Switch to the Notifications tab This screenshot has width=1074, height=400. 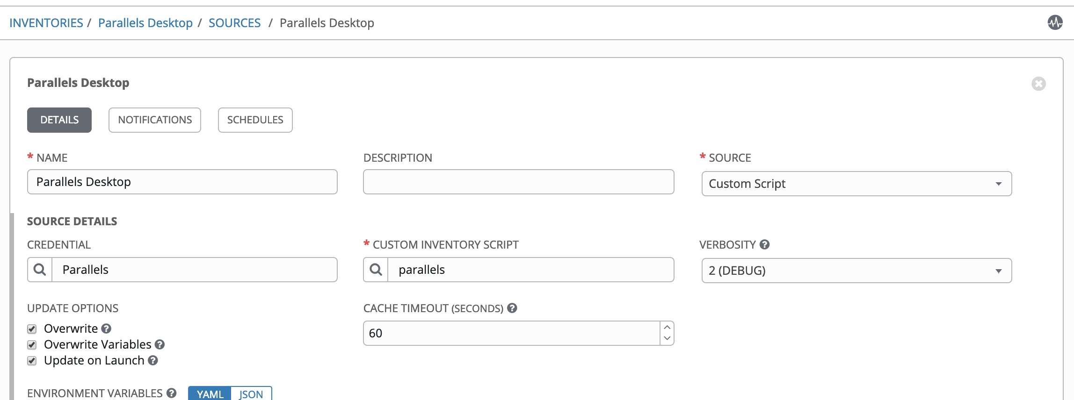tap(155, 120)
